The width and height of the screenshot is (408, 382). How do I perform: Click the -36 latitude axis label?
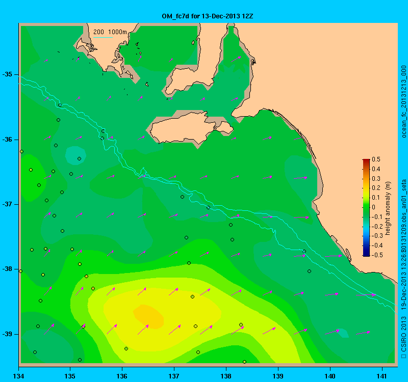click(x=7, y=140)
